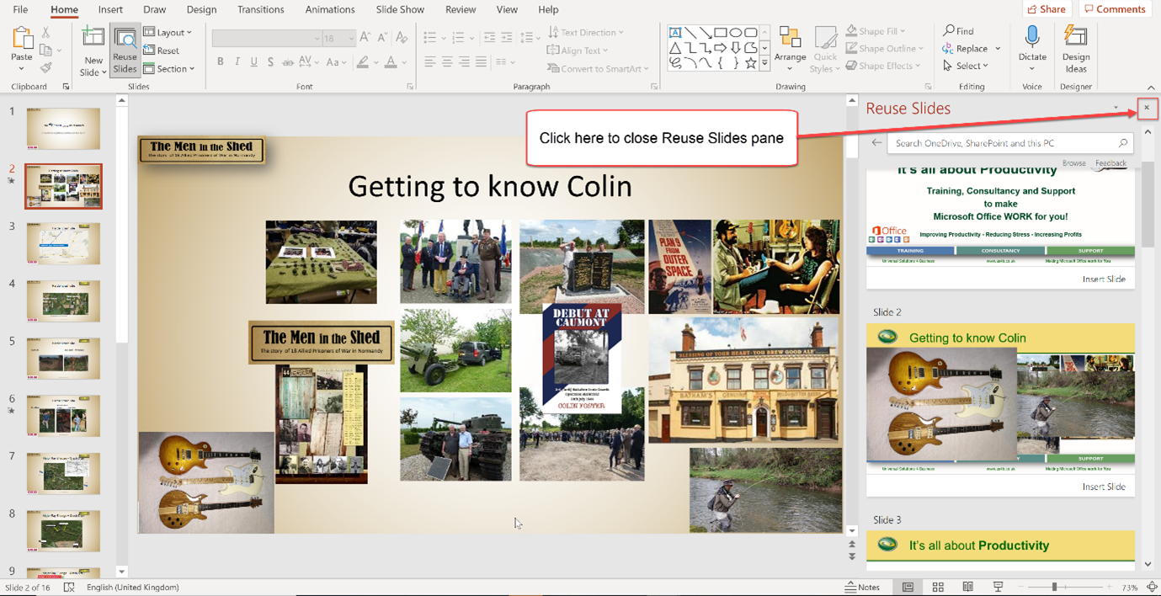Screen dimensions: 1161x596
Task: Click the Browse link
Action: coord(1073,163)
